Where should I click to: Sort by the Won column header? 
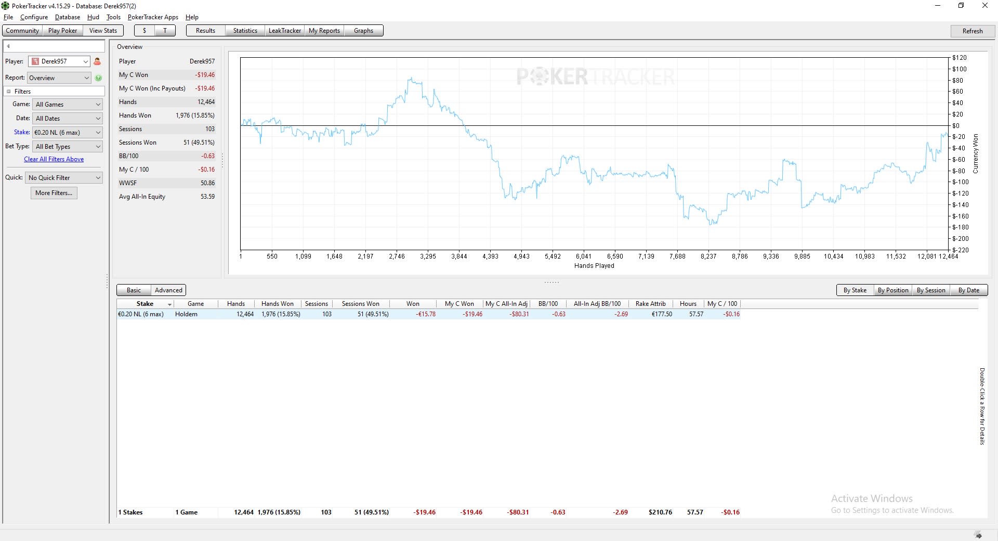click(x=413, y=304)
